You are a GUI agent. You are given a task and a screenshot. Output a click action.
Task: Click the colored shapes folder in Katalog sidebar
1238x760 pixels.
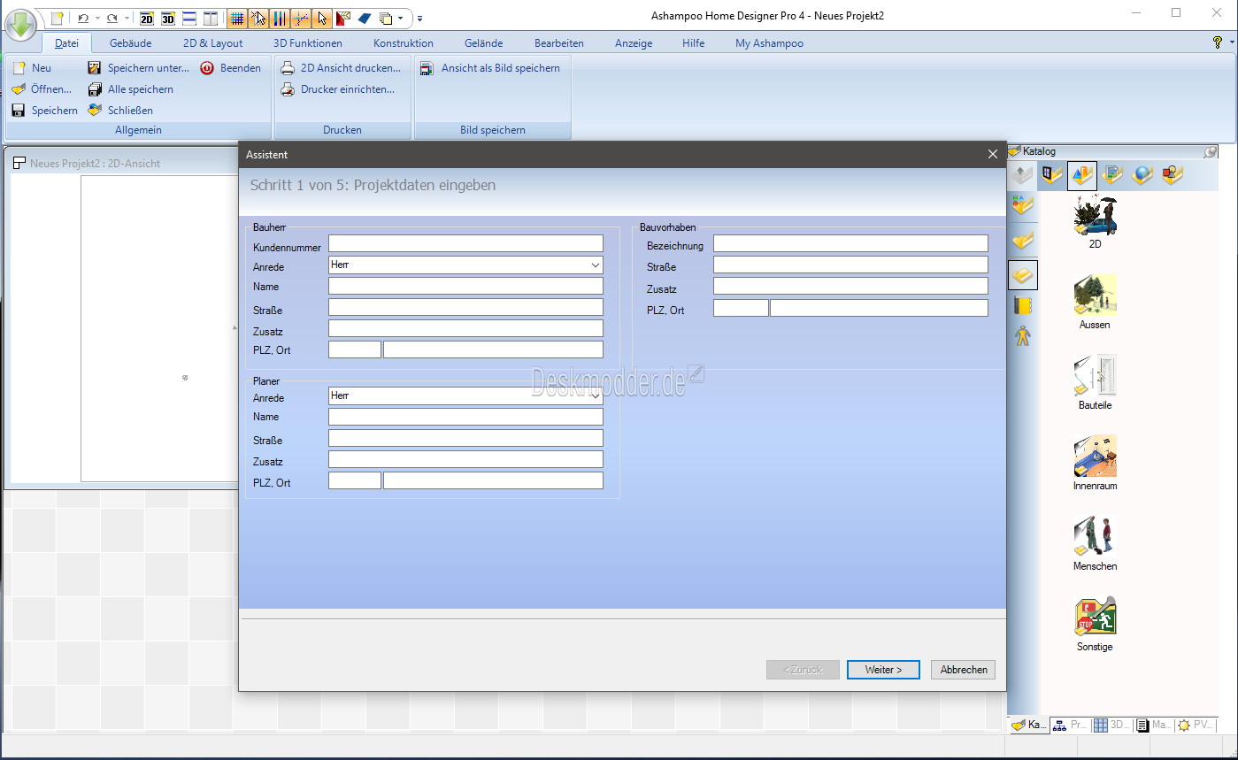1022,206
